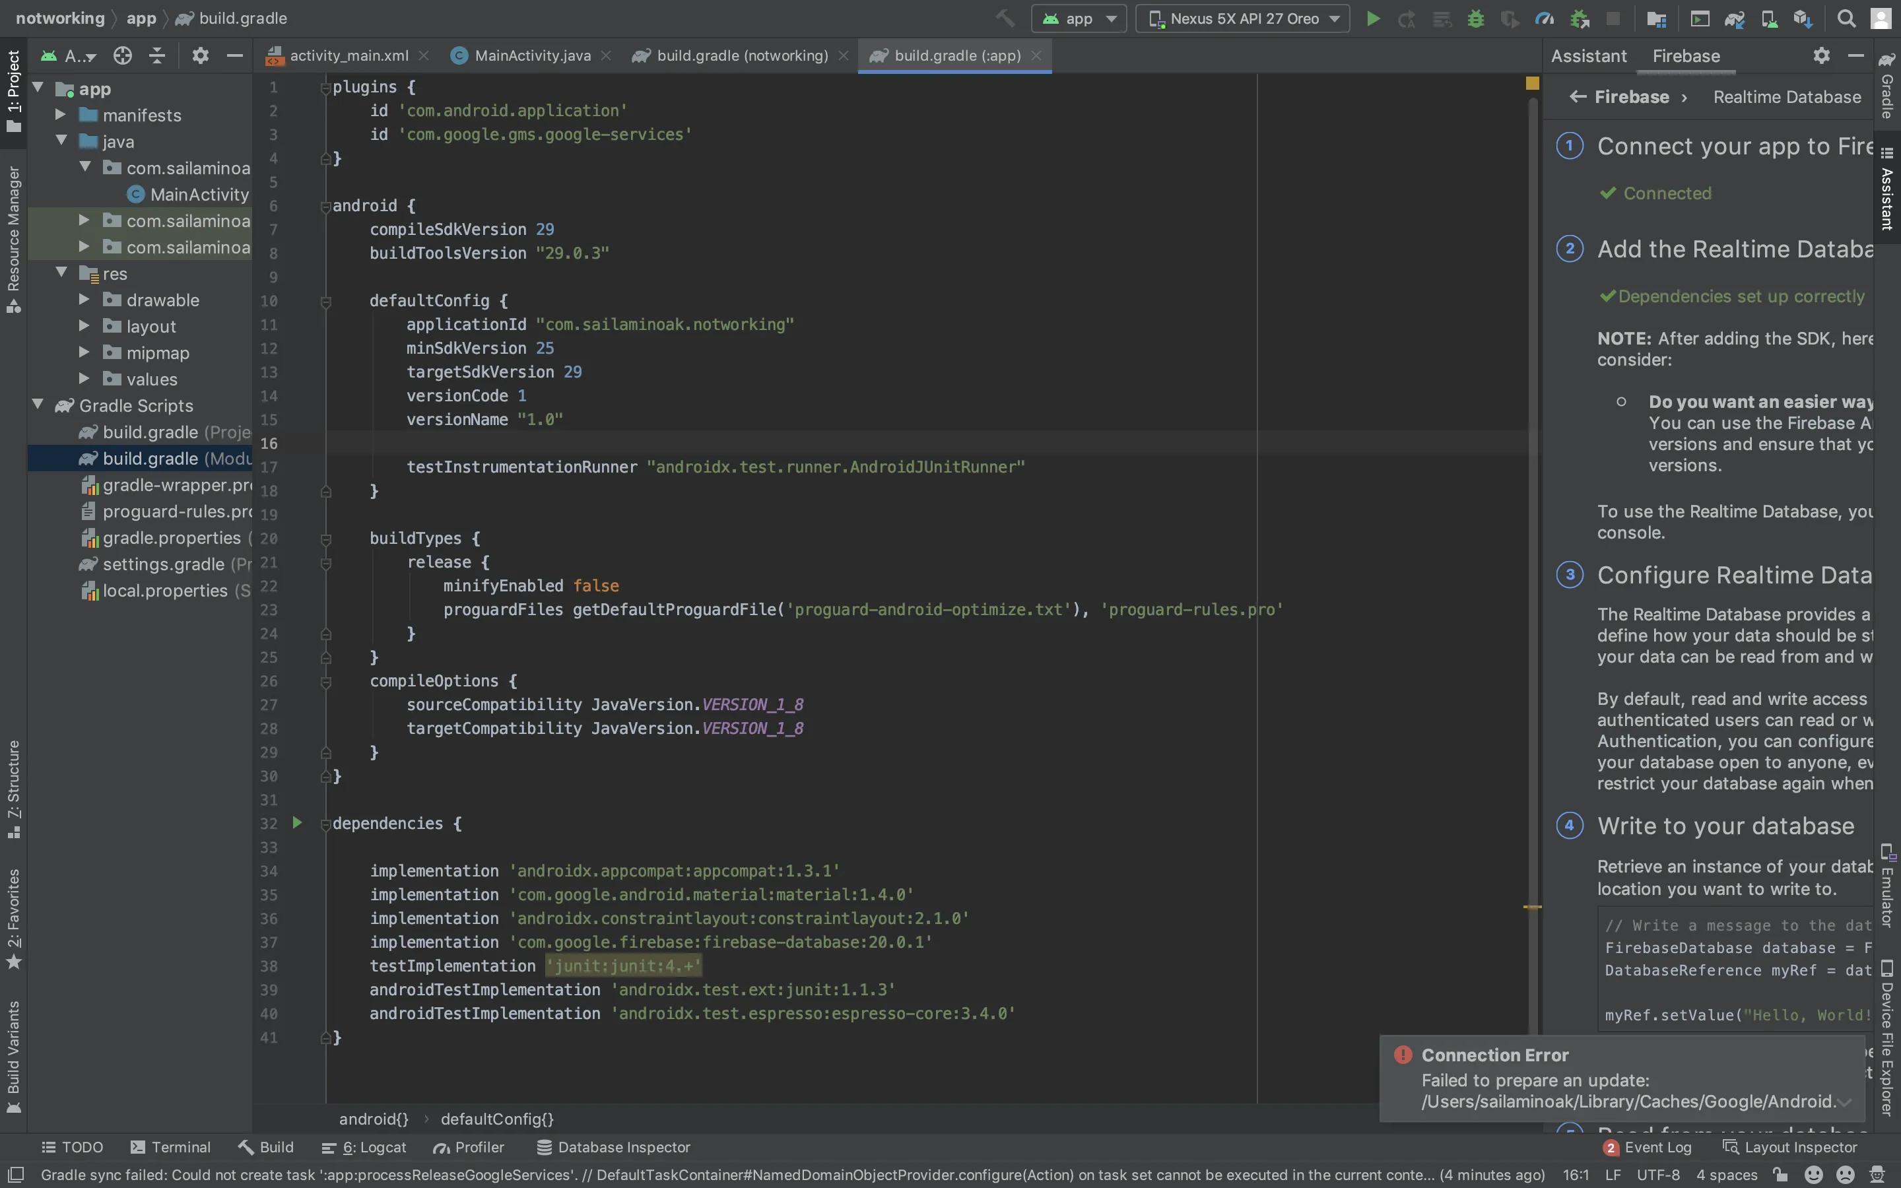Click the Debug app bug icon

pos(1476,19)
